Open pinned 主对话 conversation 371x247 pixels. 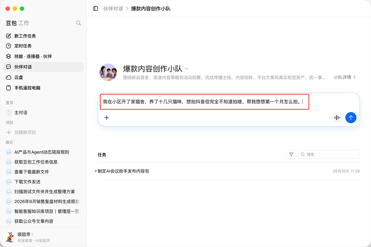(x=43, y=112)
